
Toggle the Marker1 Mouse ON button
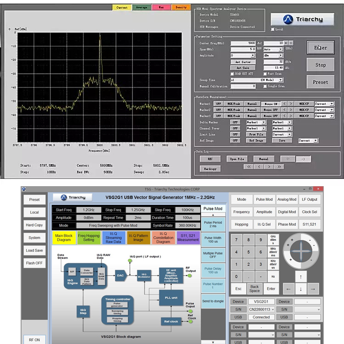pyautogui.click(x=271, y=104)
